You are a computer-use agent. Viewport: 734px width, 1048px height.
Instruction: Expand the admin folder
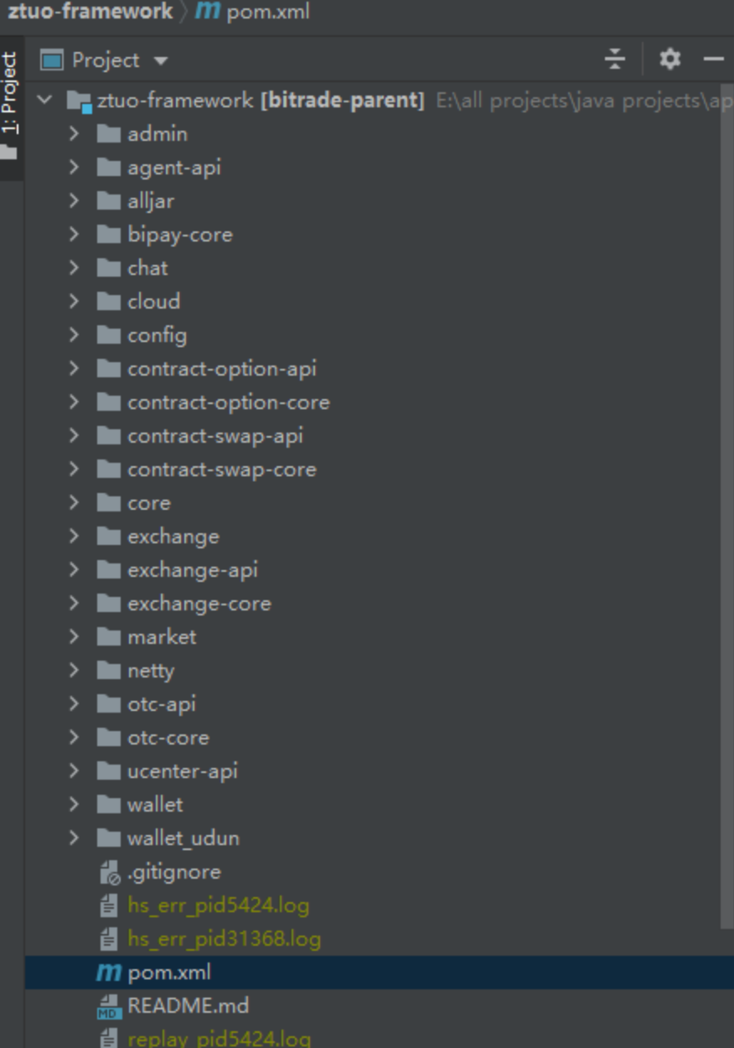(74, 134)
